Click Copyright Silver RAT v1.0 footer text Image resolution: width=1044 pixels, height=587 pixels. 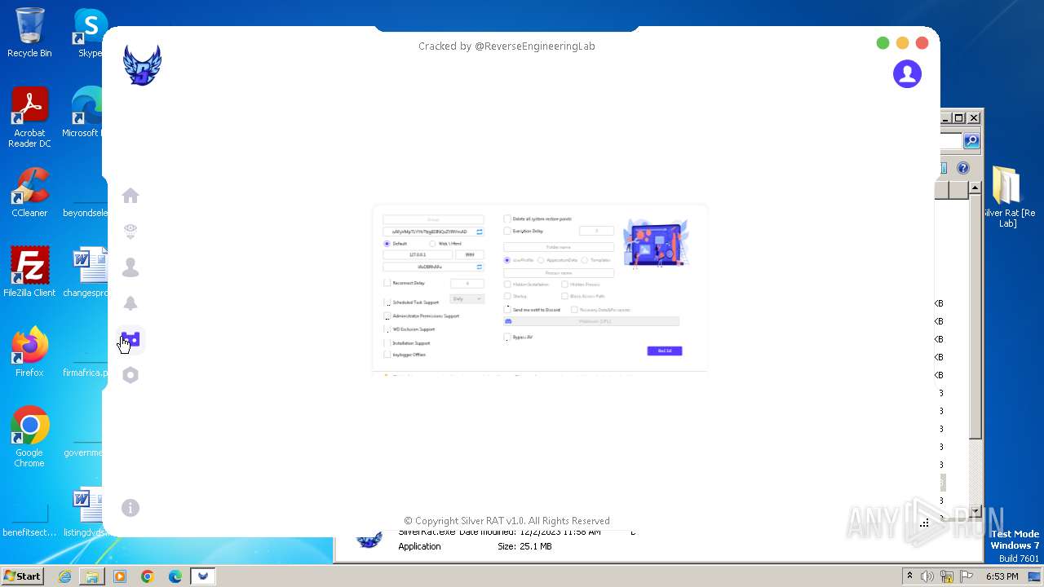click(507, 521)
